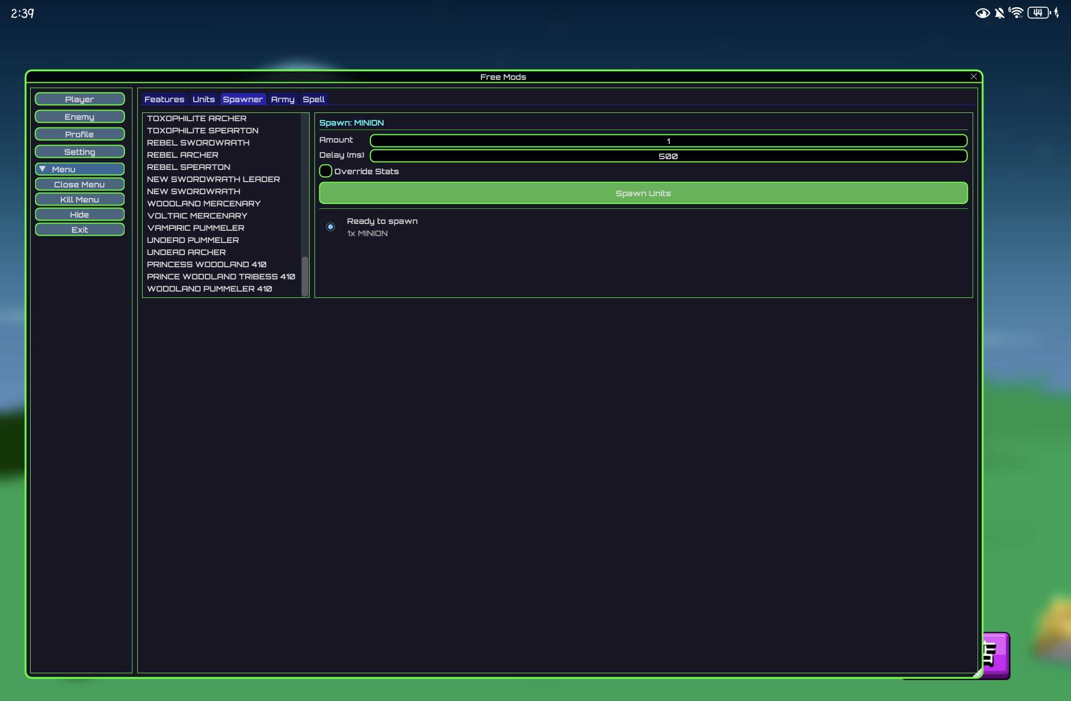Open the Army tab
Screen dimensions: 1071x701
point(282,99)
